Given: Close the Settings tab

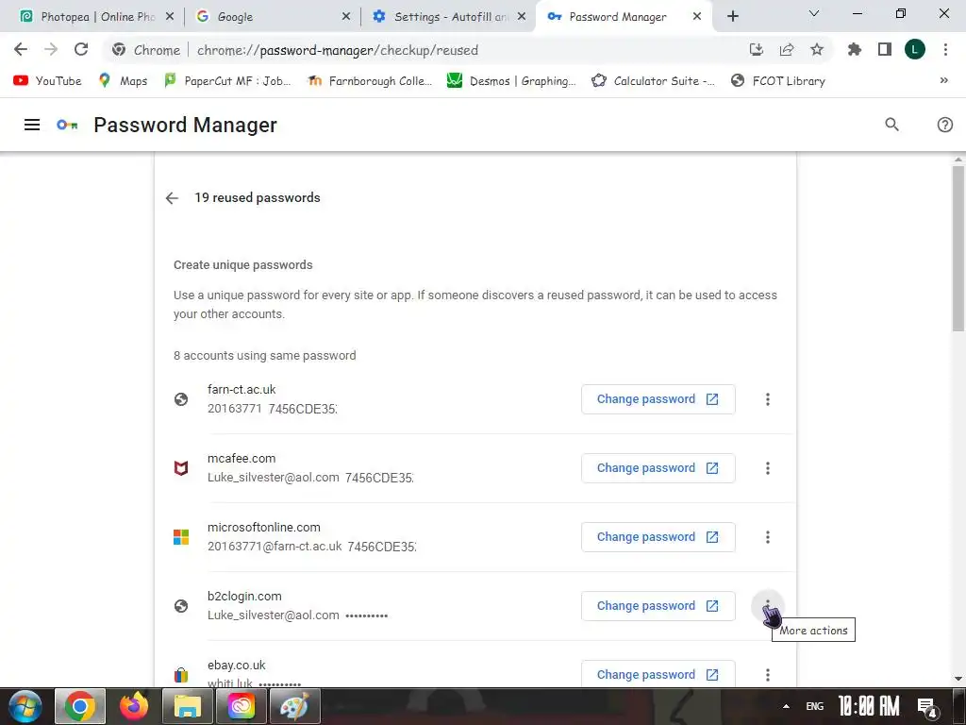Looking at the screenshot, I should click(x=522, y=17).
